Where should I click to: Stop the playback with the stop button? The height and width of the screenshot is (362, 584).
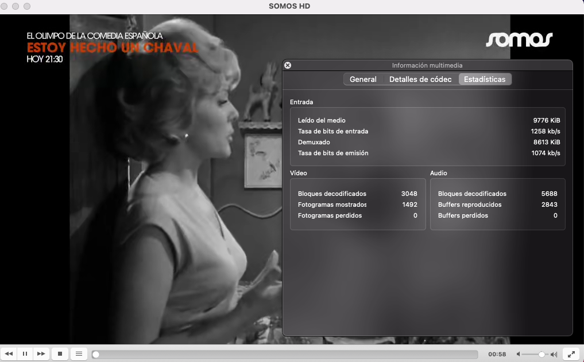pyautogui.click(x=60, y=354)
